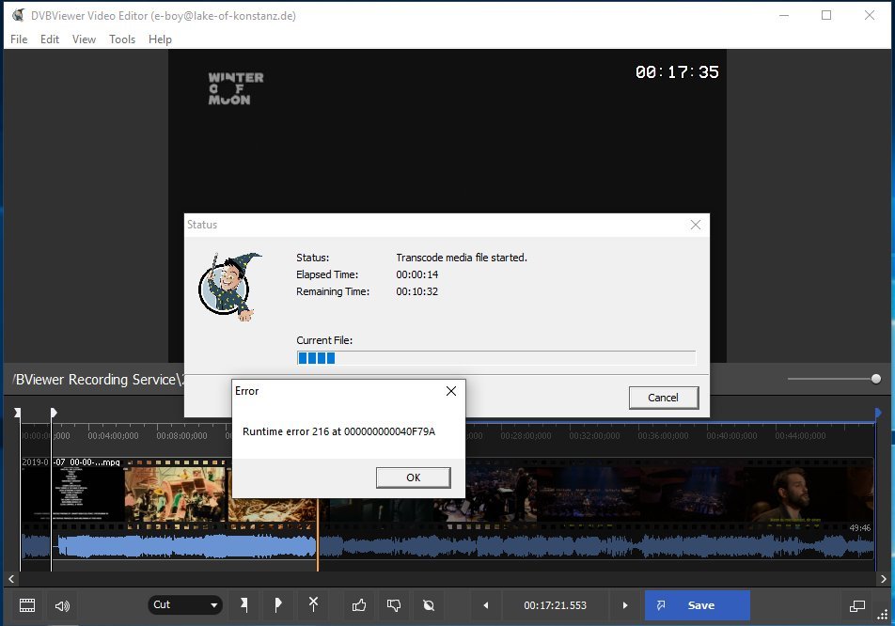Image resolution: width=895 pixels, height=626 pixels.
Task: Adjust the timeline zoom slider handle
Action: (x=876, y=379)
